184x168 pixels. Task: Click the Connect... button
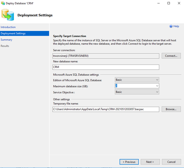pyautogui.click(x=171, y=56)
